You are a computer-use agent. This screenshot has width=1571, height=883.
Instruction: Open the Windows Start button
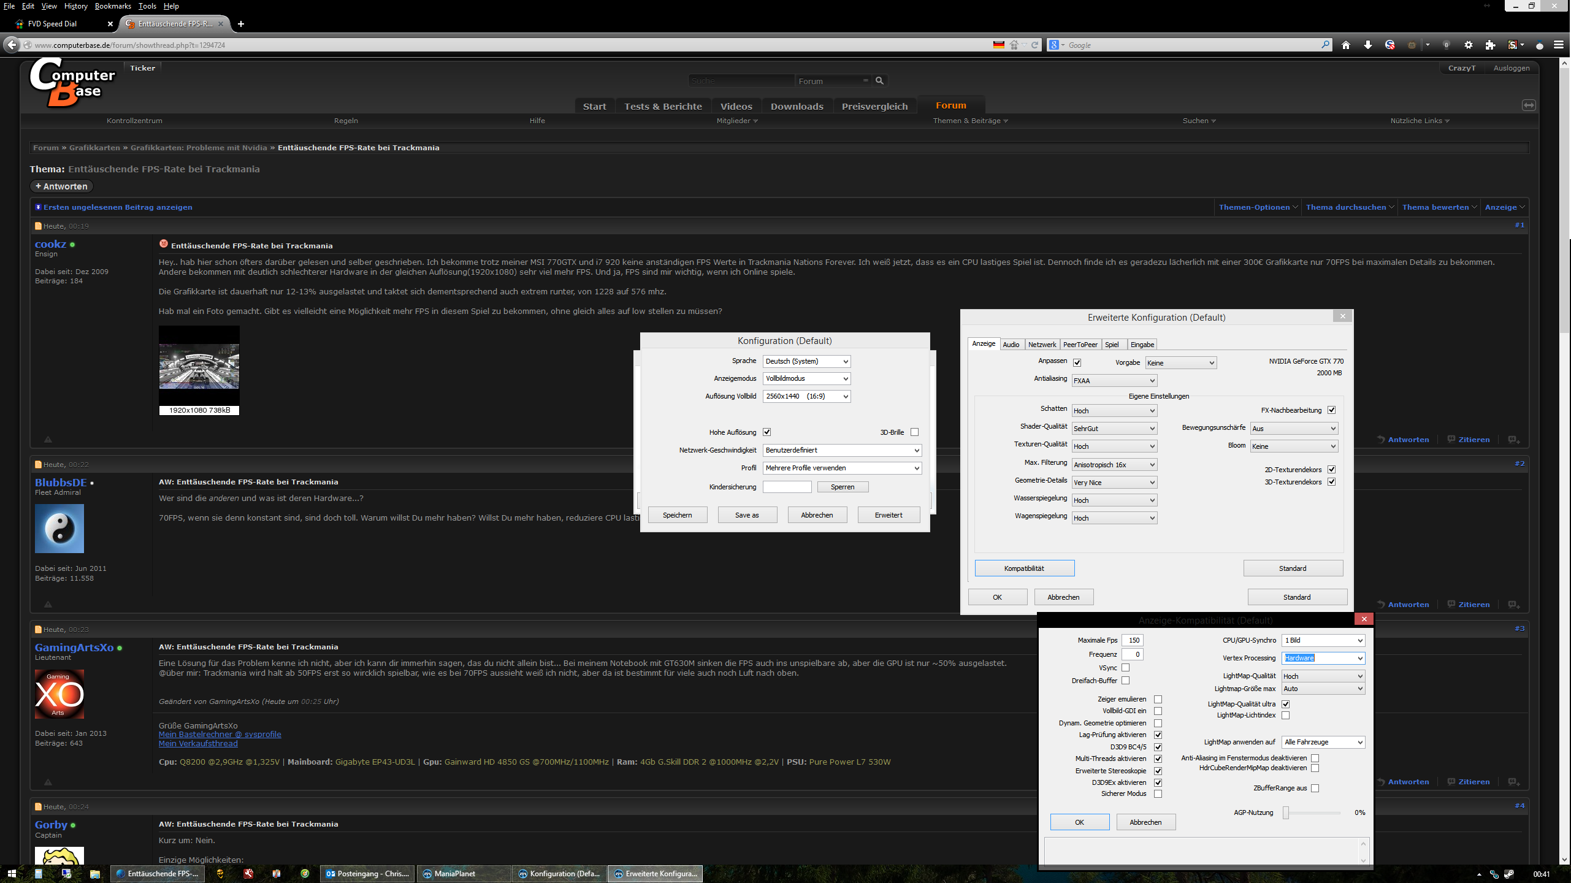pos(12,873)
